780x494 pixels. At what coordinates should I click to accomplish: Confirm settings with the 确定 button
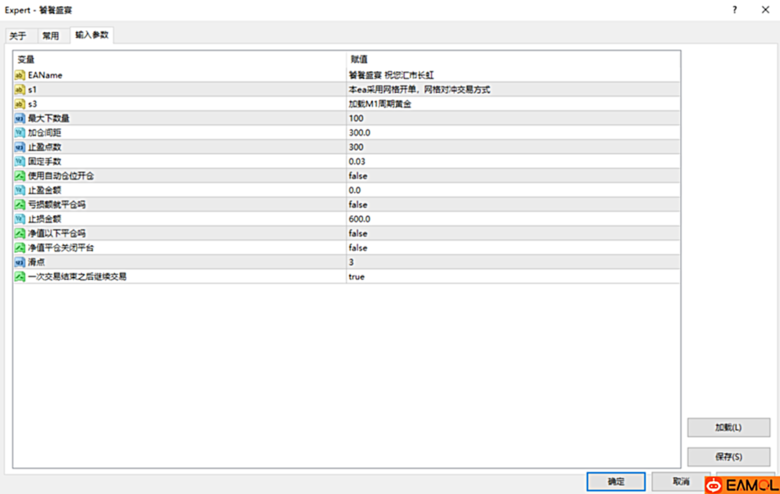coord(616,482)
